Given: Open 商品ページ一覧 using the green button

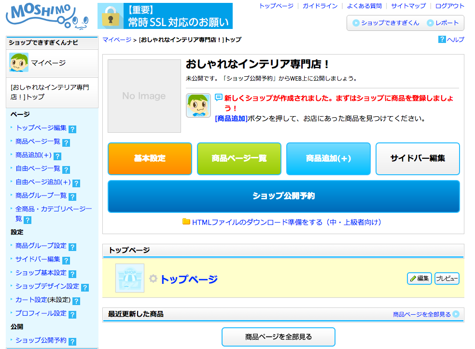Looking at the screenshot, I should [x=239, y=158].
